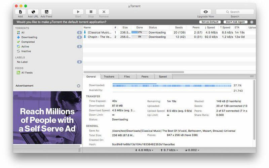The width and height of the screenshot is (269, 168).
Task: Click download arrow icon of Classical Music torrent
Action: pos(85,32)
